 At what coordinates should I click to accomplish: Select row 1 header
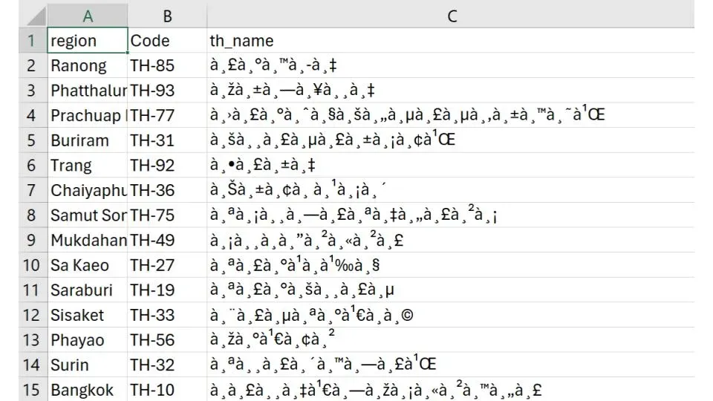coord(33,40)
